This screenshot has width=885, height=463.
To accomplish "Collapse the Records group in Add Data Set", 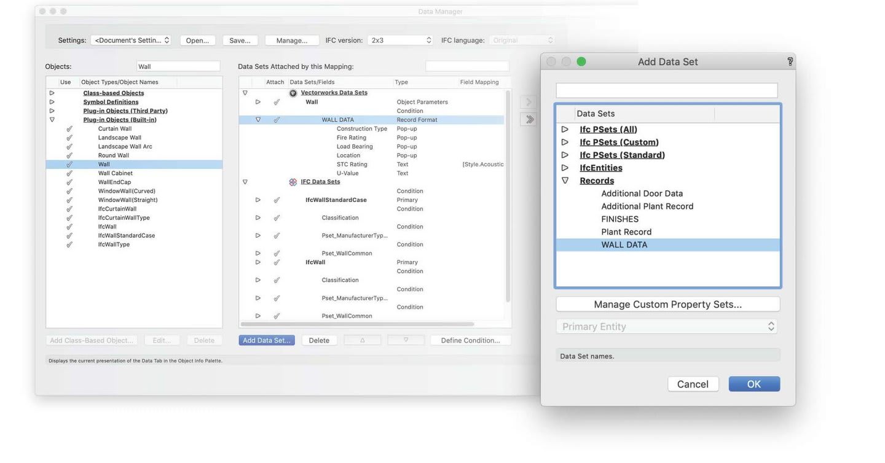I will (565, 181).
